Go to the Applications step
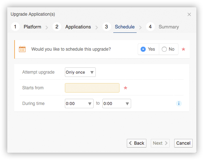 (78, 27)
